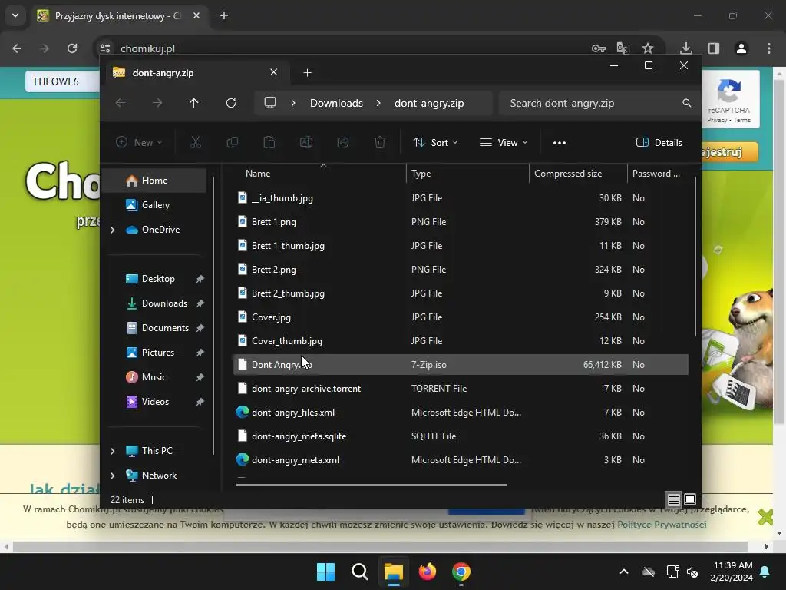Click the Share icon in Explorer toolbar
Image resolution: width=786 pixels, height=590 pixels.
(343, 142)
